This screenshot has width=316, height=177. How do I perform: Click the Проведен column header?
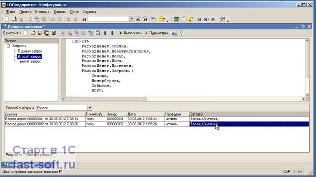coord(177,114)
